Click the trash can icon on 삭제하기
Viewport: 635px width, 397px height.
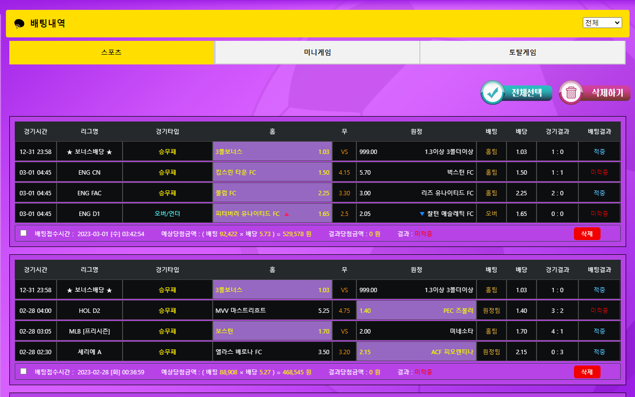(x=571, y=92)
